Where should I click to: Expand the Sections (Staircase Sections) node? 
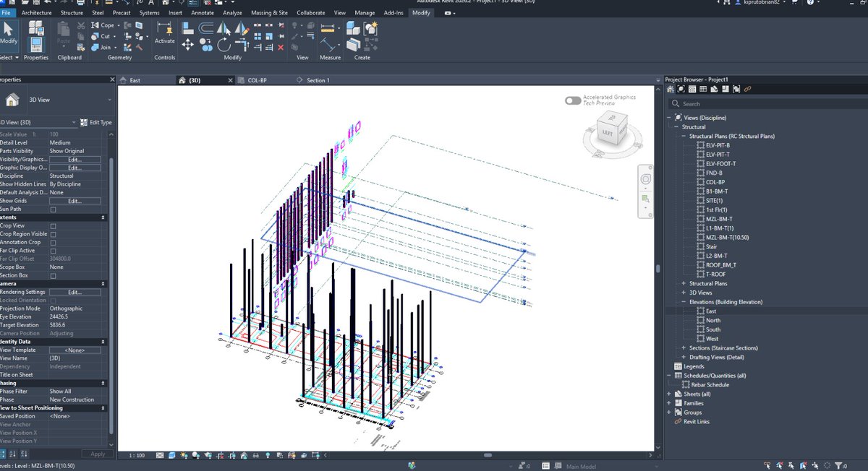pos(684,348)
